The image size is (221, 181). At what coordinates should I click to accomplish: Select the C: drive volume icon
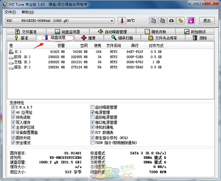[11, 52]
